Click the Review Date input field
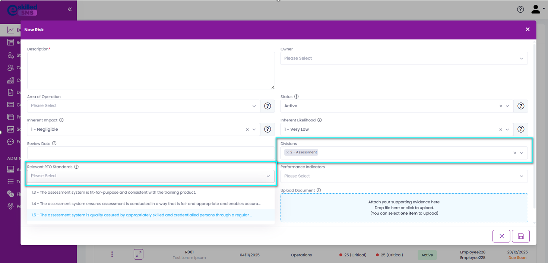This screenshot has width=548, height=263. 151,153
